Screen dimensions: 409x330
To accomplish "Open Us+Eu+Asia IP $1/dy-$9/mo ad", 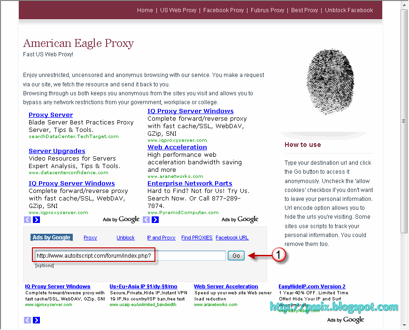I will click(x=143, y=286).
